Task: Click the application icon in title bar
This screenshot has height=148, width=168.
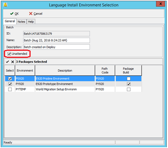Action: 5,5
